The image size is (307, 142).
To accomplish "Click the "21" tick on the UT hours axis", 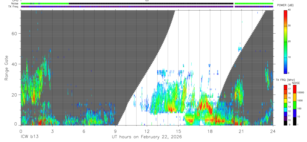I will (241, 131).
